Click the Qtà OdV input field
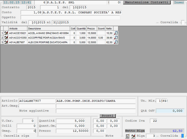Viewport: 187px width, 139px height. pos(170,111)
